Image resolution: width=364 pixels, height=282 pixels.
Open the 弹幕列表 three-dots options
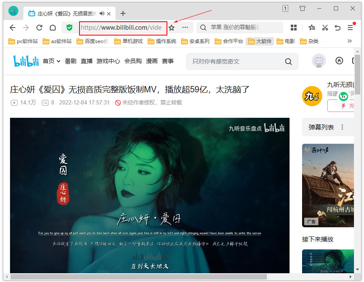(342, 127)
